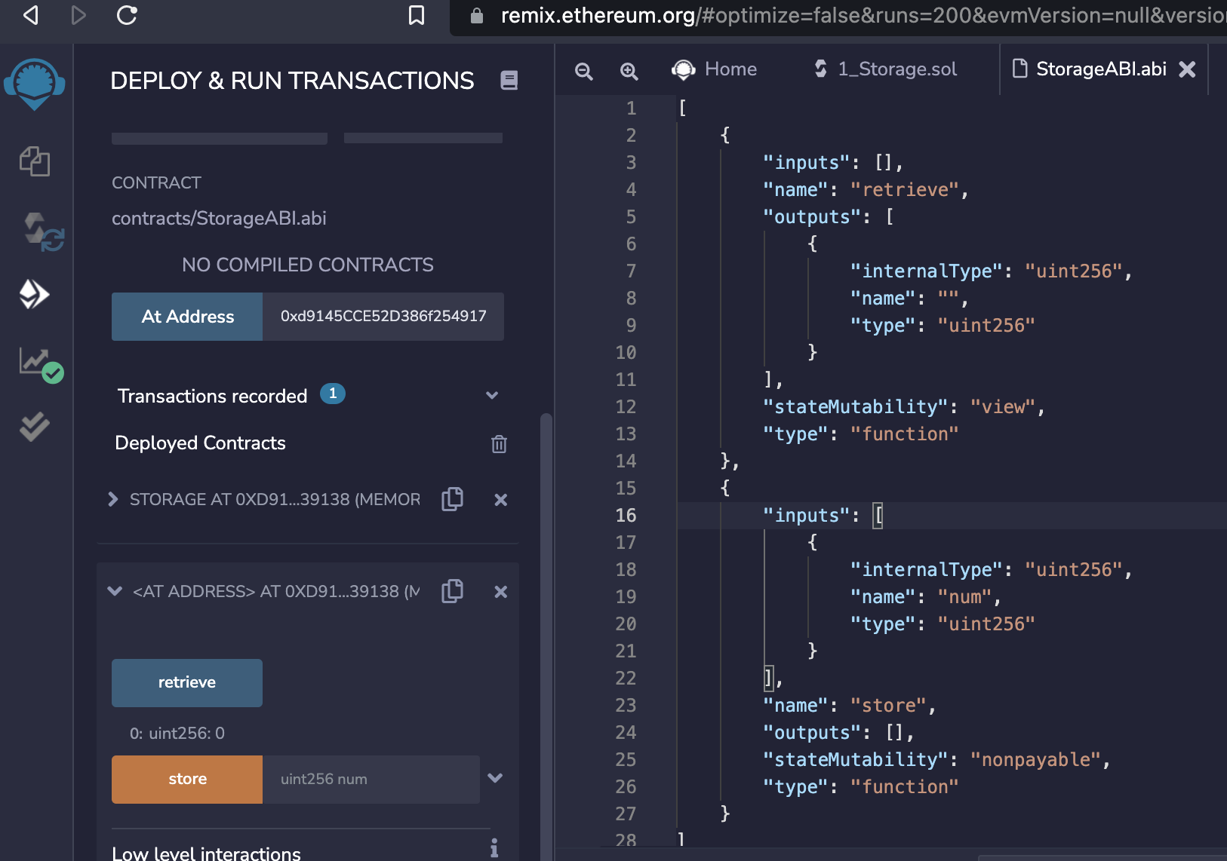
Task: Delete all Deployed Contracts via trash icon
Action: pos(499,443)
